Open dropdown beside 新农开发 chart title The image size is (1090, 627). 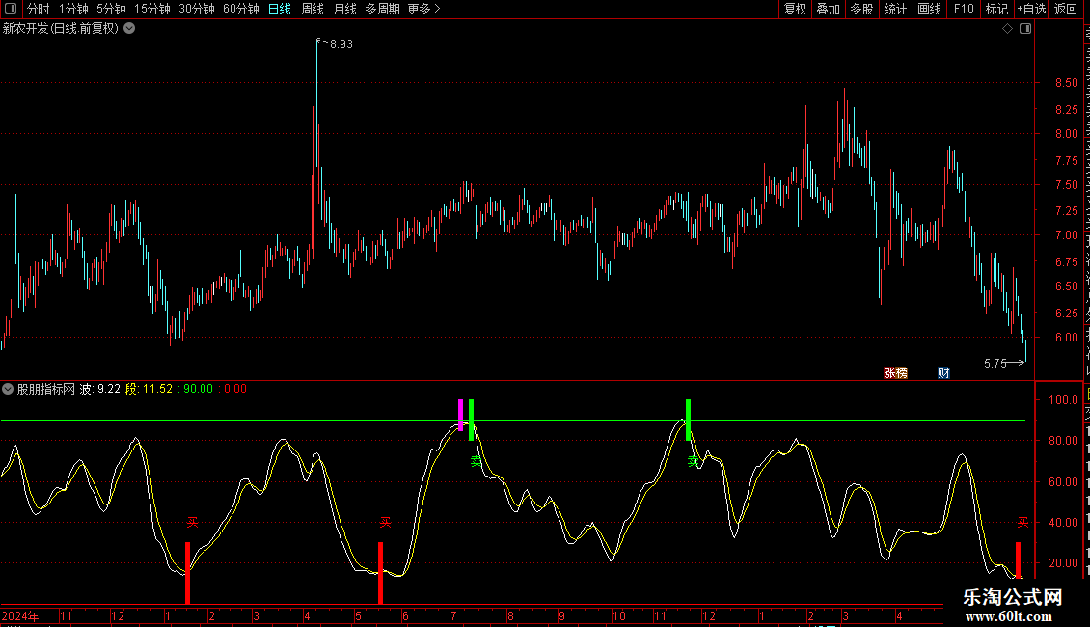coord(129,29)
